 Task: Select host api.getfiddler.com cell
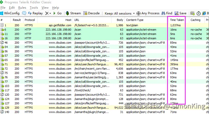pos(60,25)
